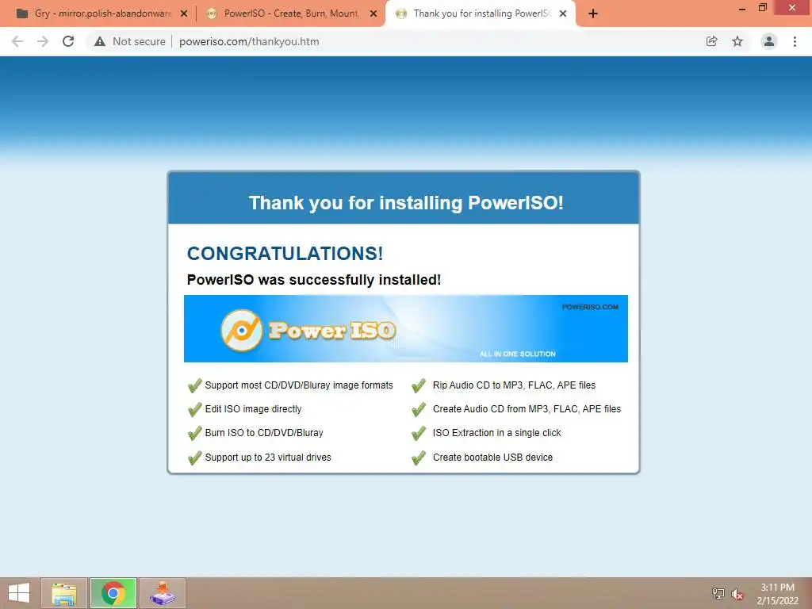Open the Windows Start menu

click(x=19, y=593)
